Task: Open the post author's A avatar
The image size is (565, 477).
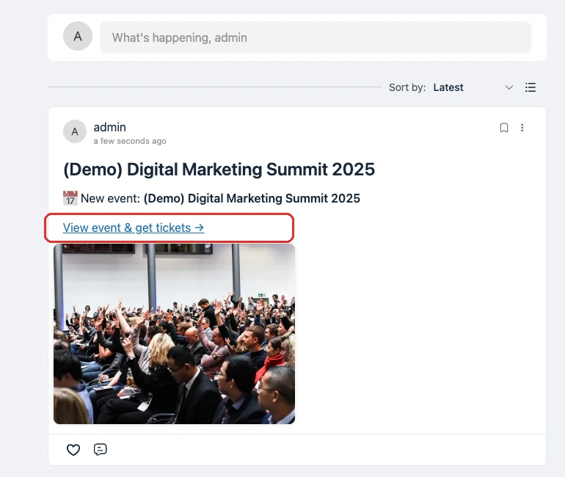Action: coord(75,131)
